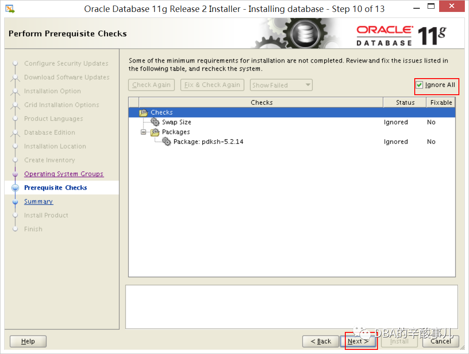
Task: Click Download Software Updates step
Action: (67, 77)
